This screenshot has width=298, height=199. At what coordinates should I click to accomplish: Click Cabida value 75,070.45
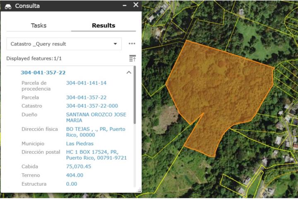[79, 167]
